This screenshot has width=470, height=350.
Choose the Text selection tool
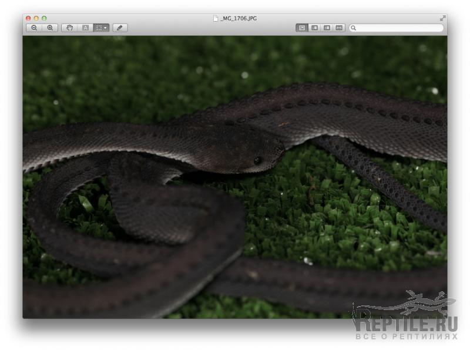click(85, 28)
